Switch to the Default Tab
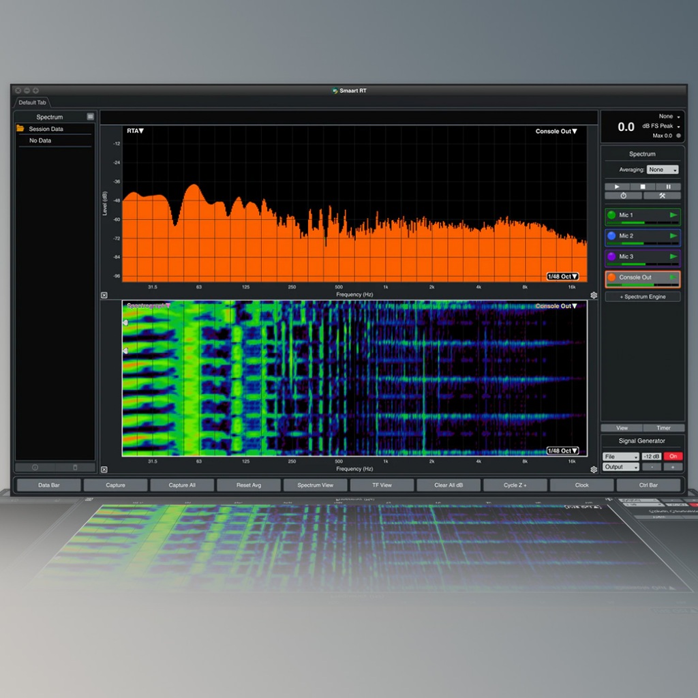 click(x=32, y=102)
